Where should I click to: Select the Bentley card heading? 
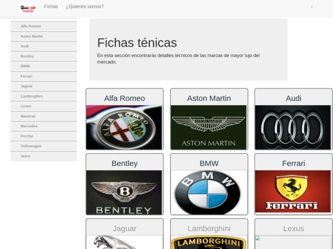[125, 164]
